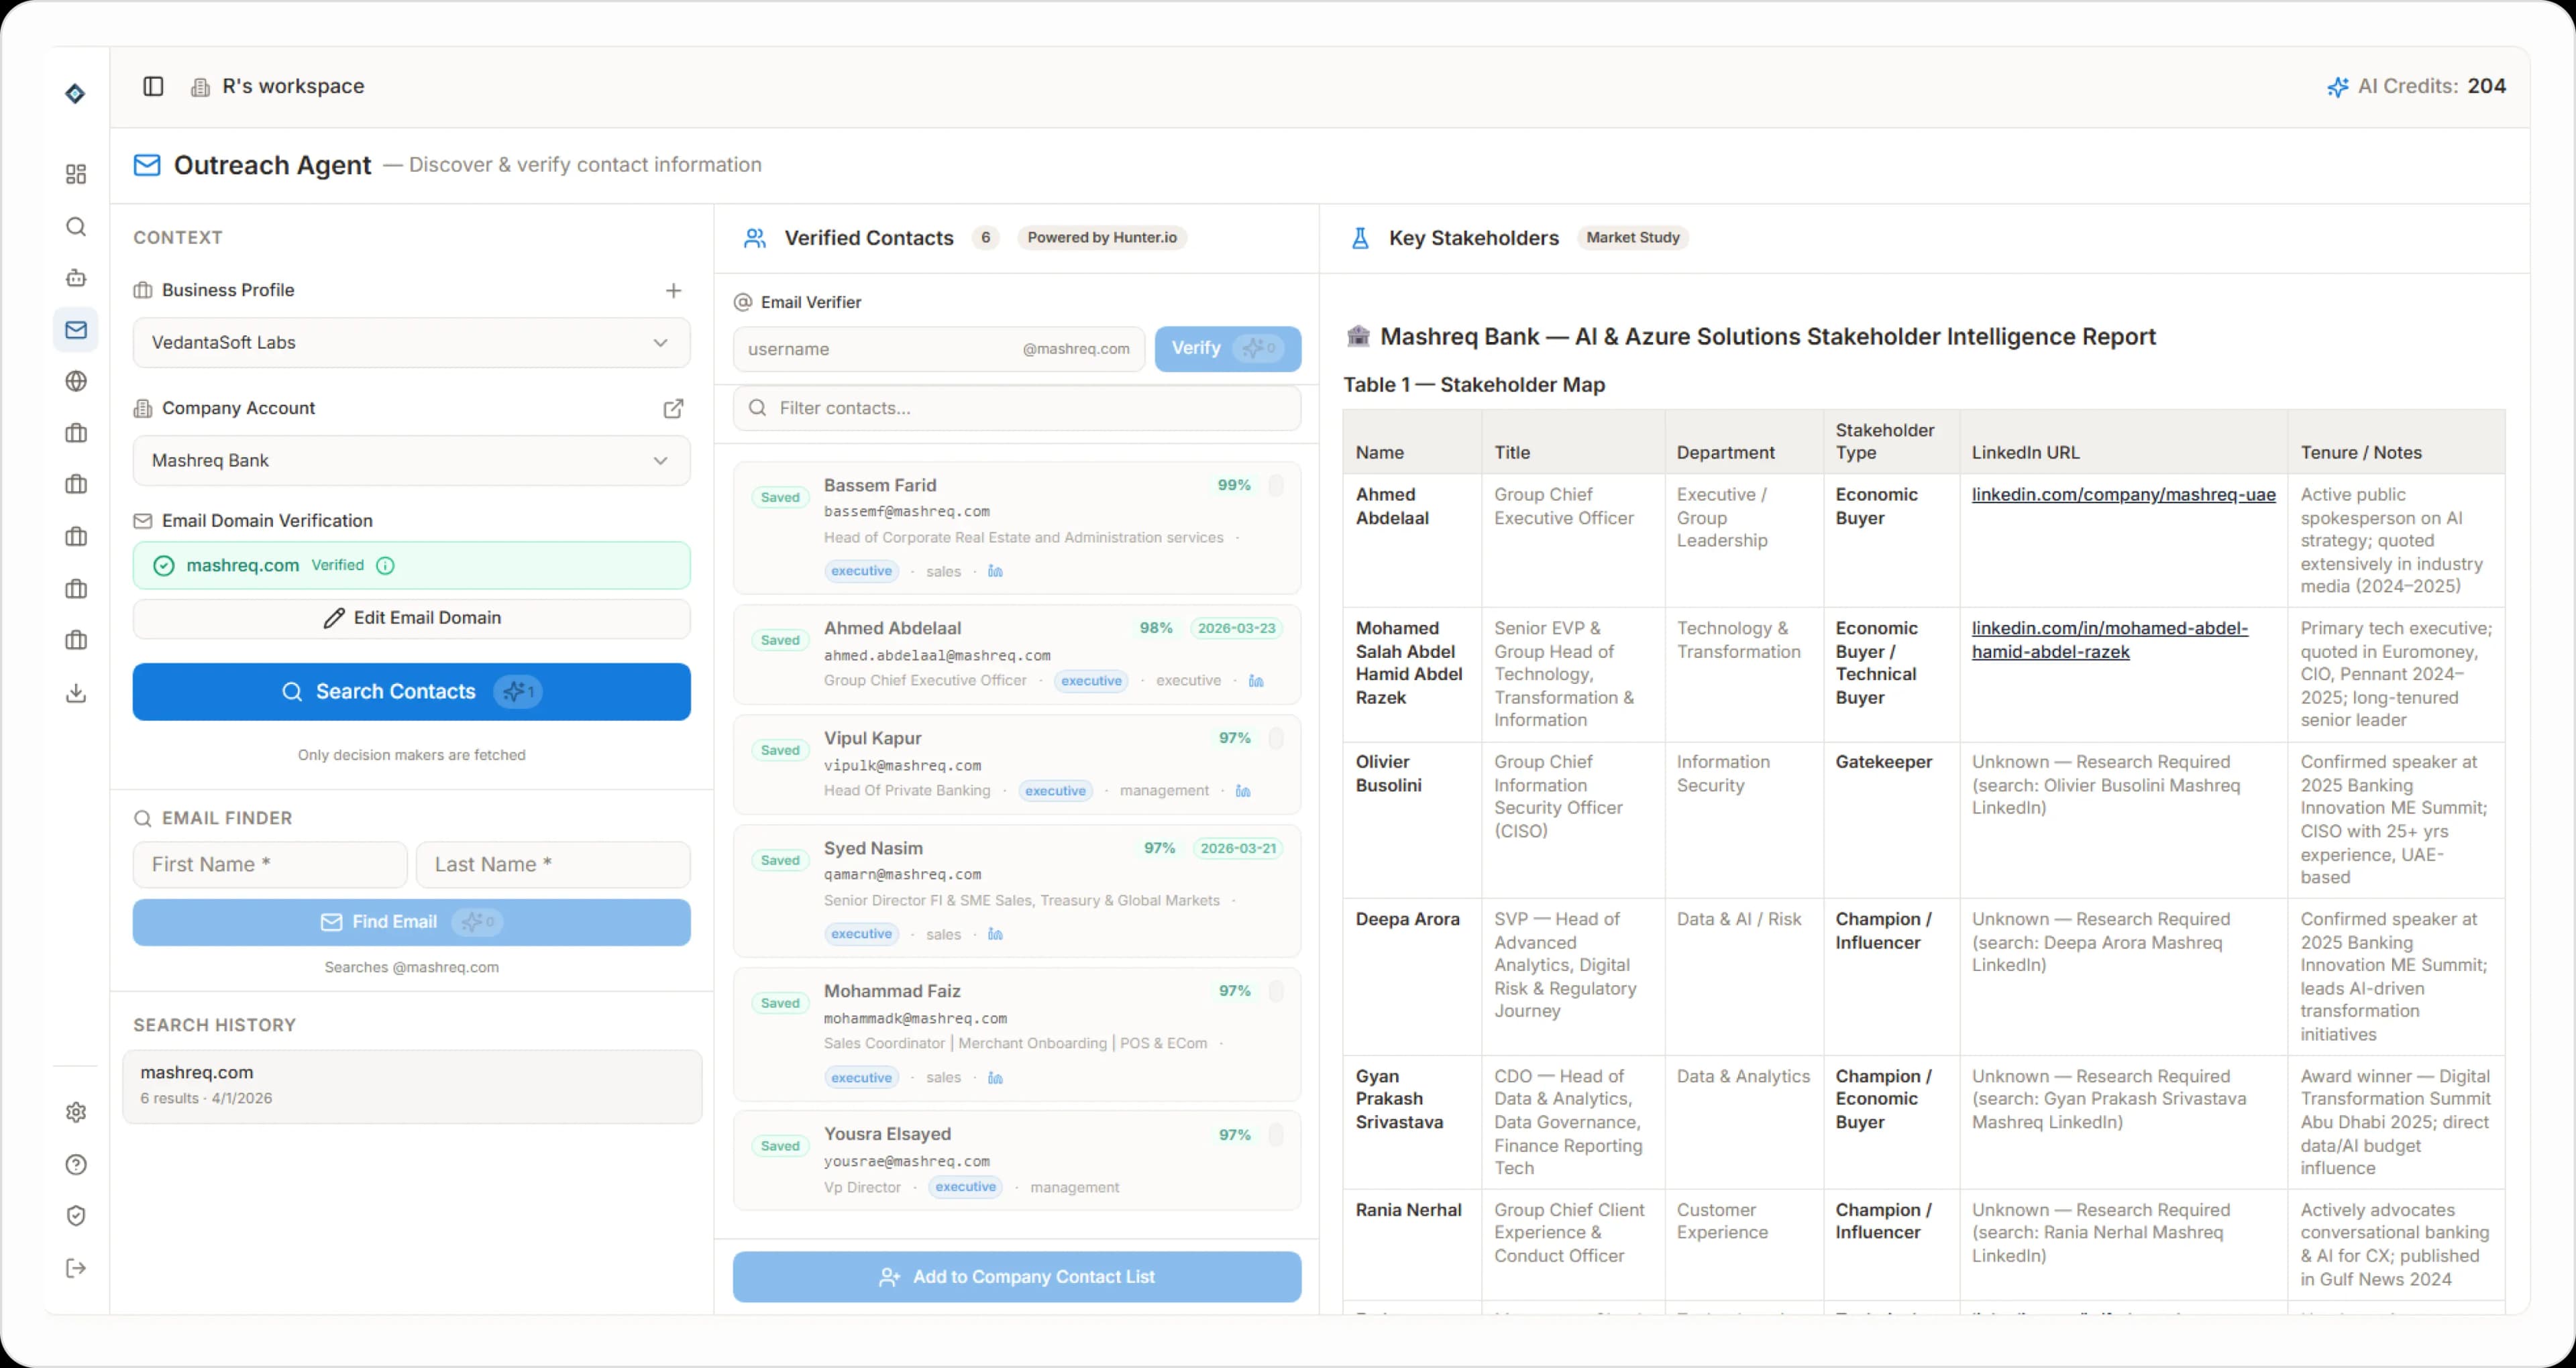The height and width of the screenshot is (1368, 2576).
Task: Open Bassem Farid's LinkedIn icon
Action: tap(995, 572)
